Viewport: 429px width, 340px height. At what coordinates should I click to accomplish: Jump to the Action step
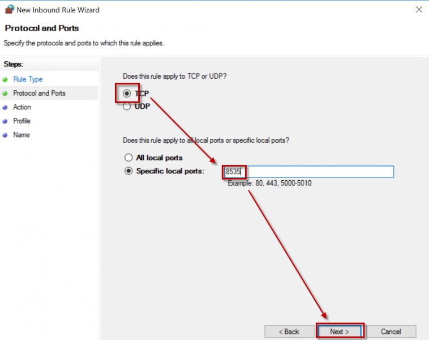[x=22, y=107]
